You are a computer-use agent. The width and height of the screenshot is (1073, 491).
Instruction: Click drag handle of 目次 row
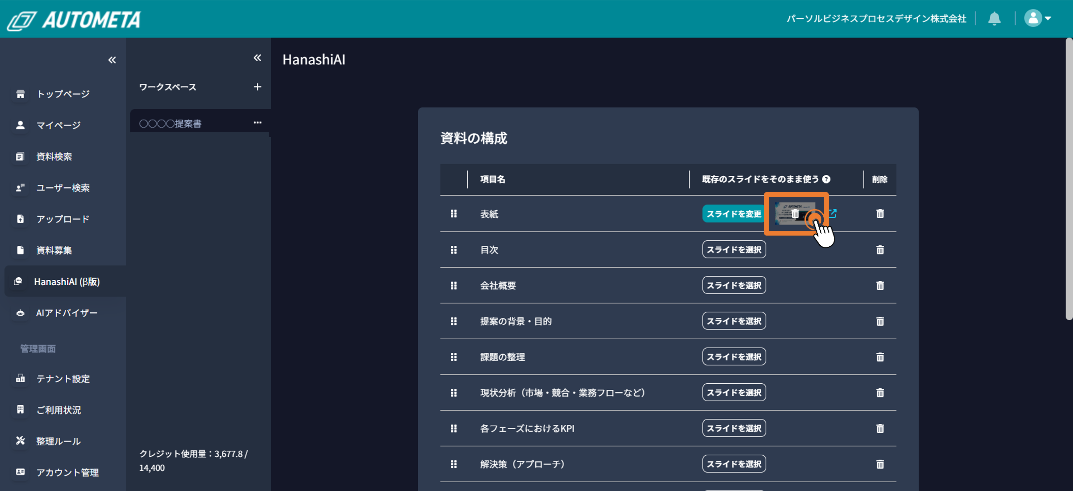coord(453,250)
